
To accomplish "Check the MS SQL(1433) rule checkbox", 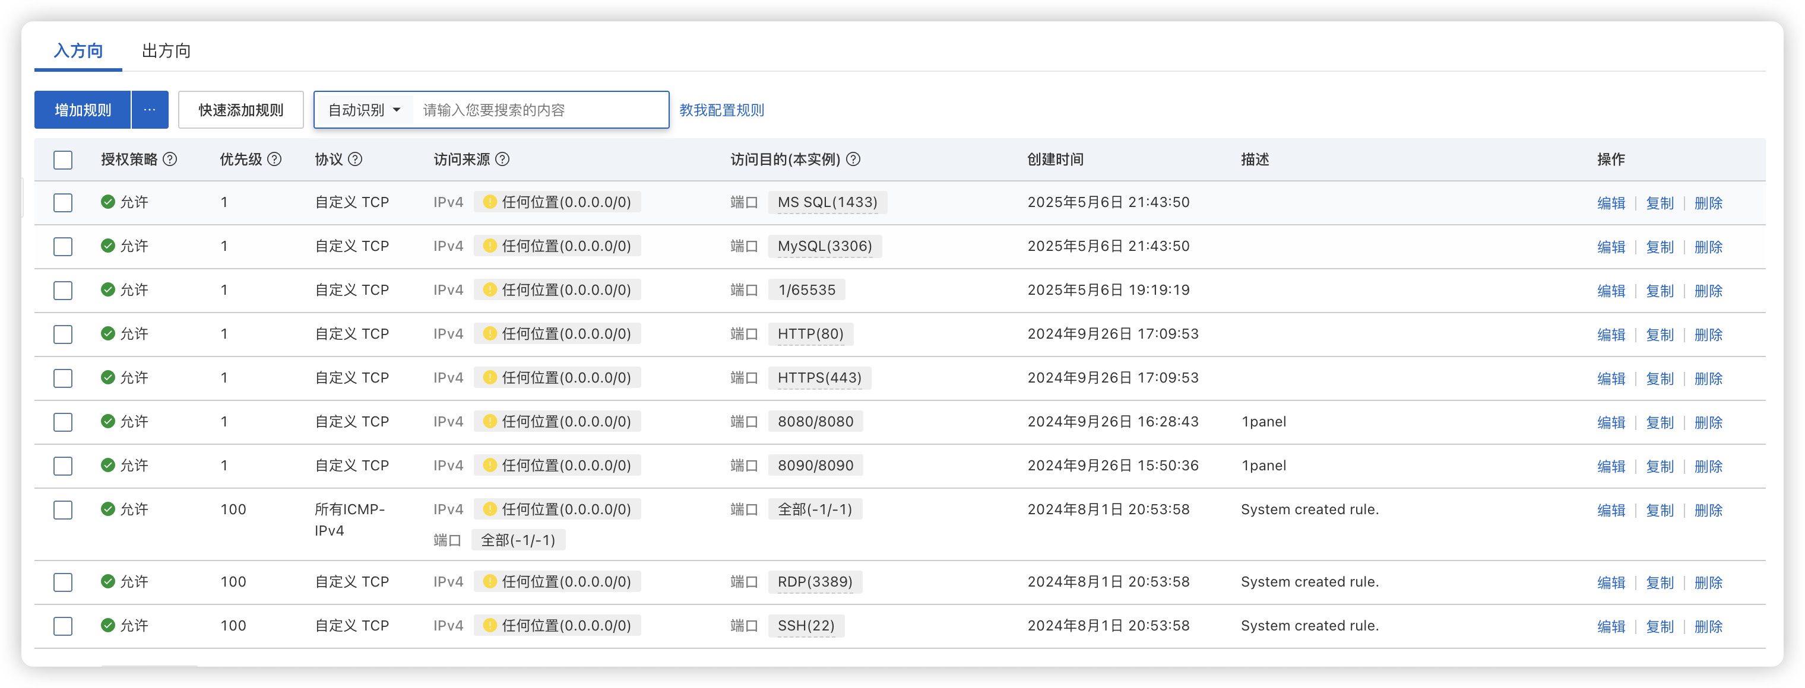I will (x=63, y=203).
